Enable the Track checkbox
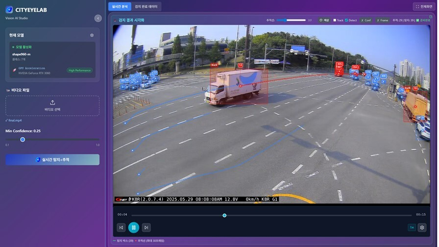This screenshot has height=247, width=439. tap(335, 20)
